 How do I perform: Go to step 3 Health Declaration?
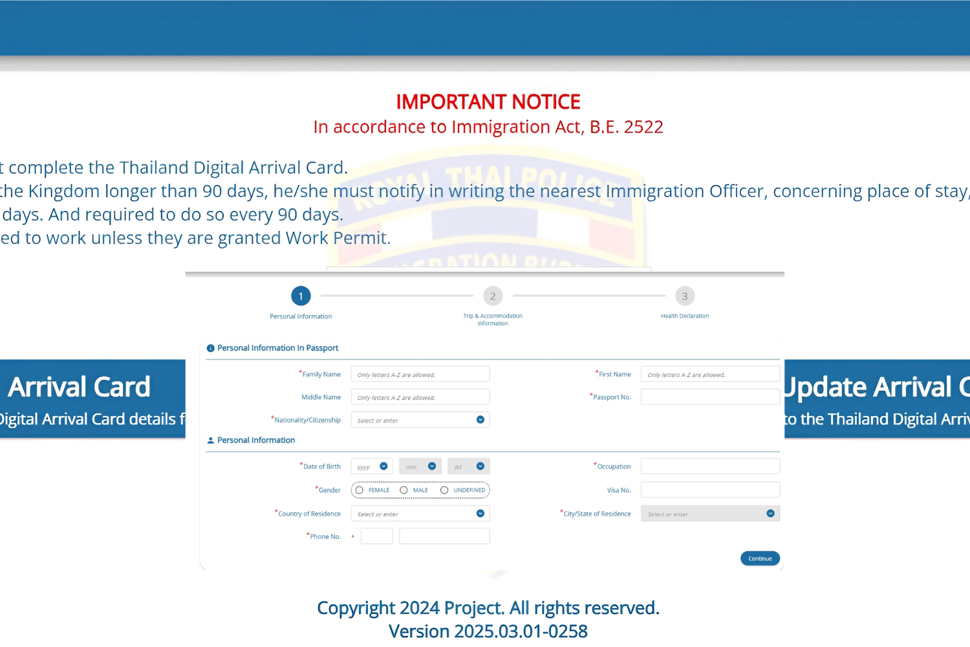click(x=685, y=296)
